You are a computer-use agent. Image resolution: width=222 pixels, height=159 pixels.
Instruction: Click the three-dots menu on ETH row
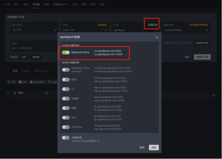click(214, 95)
